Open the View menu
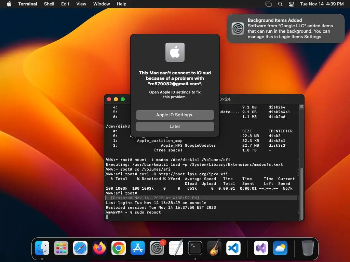The width and height of the screenshot is (350, 262). (x=81, y=4)
